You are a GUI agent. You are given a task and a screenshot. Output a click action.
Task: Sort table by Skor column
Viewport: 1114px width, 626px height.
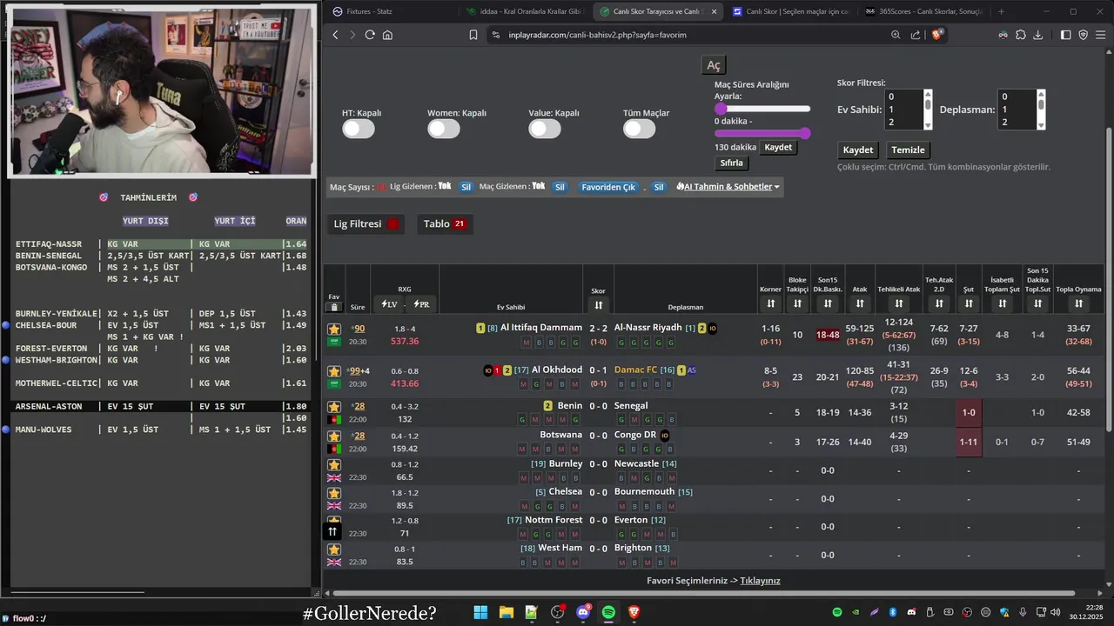coord(598,305)
